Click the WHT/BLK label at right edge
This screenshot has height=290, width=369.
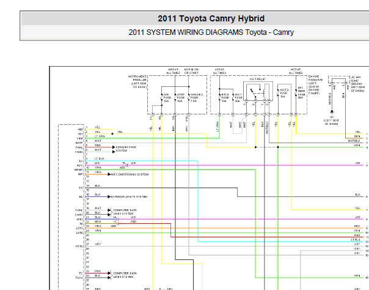click(354, 141)
